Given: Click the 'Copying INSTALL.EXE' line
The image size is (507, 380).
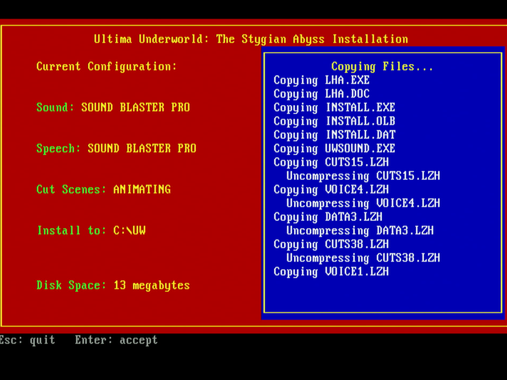Looking at the screenshot, I should coord(335,108).
